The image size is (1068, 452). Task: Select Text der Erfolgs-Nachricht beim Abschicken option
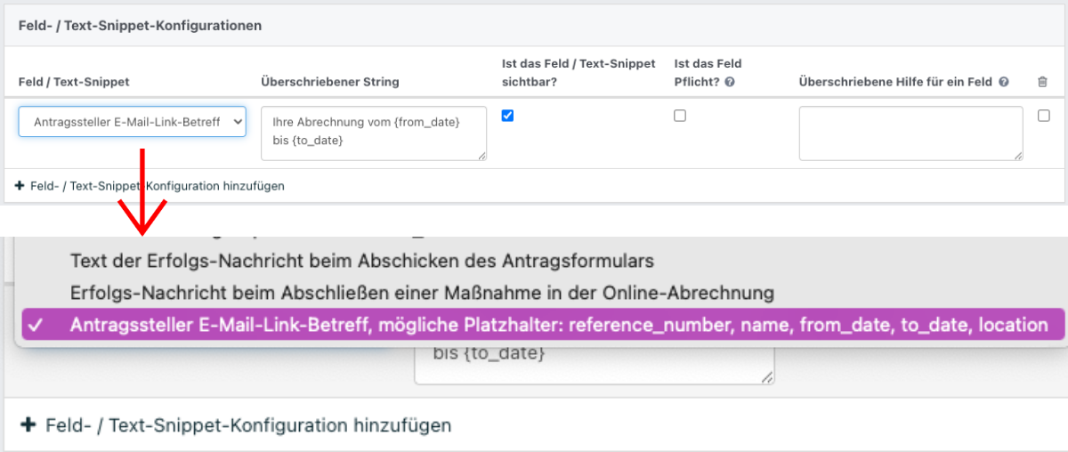pos(362,261)
